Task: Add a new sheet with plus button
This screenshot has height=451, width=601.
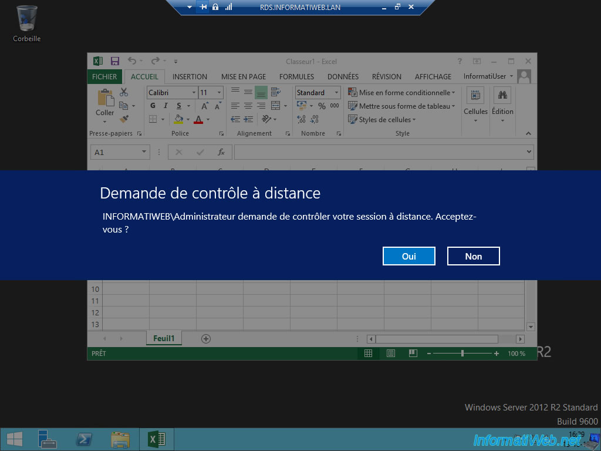Action: click(206, 339)
